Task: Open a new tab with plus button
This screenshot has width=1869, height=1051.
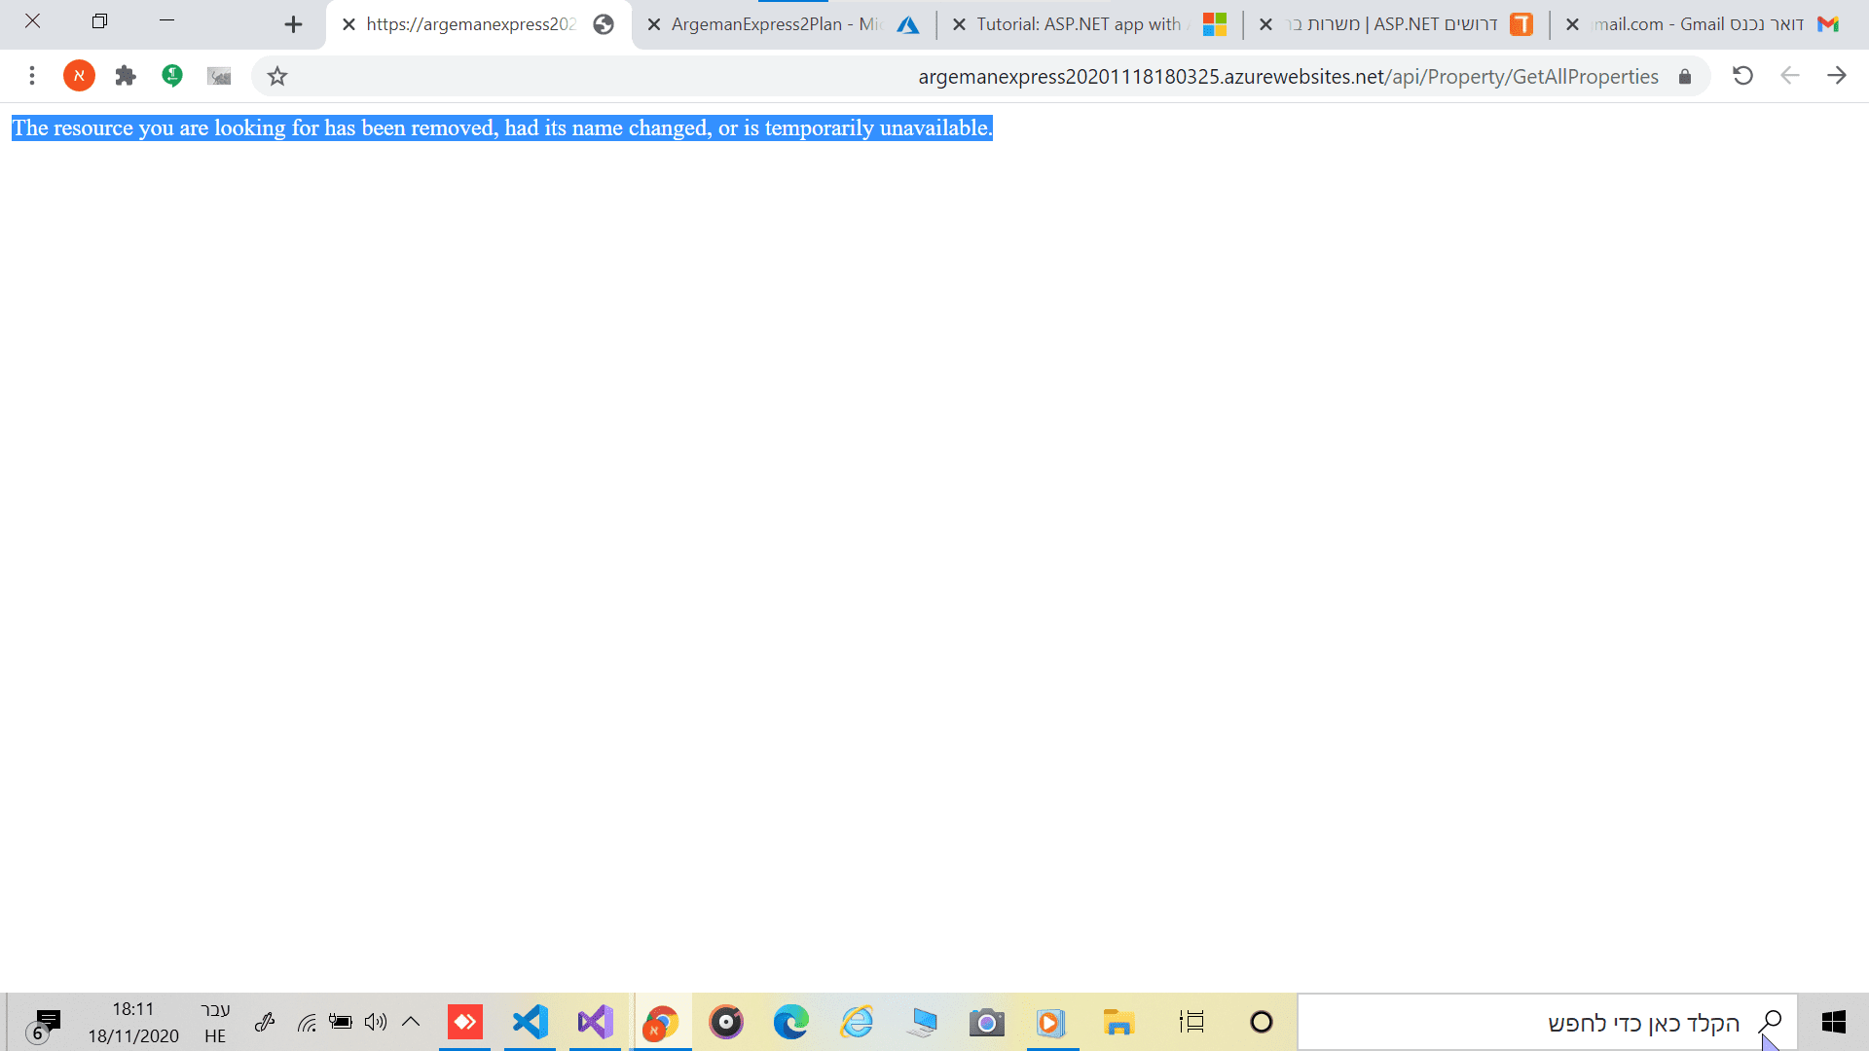Action: [293, 24]
